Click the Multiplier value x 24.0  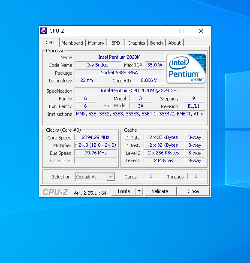(96, 145)
